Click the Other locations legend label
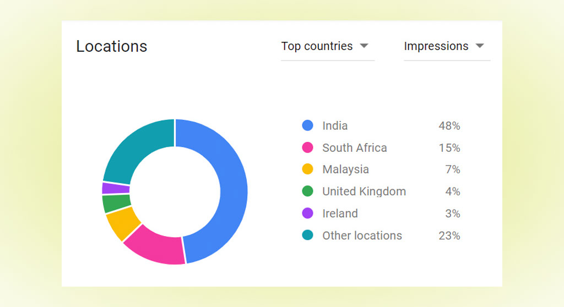This screenshot has width=564, height=307. coord(362,235)
